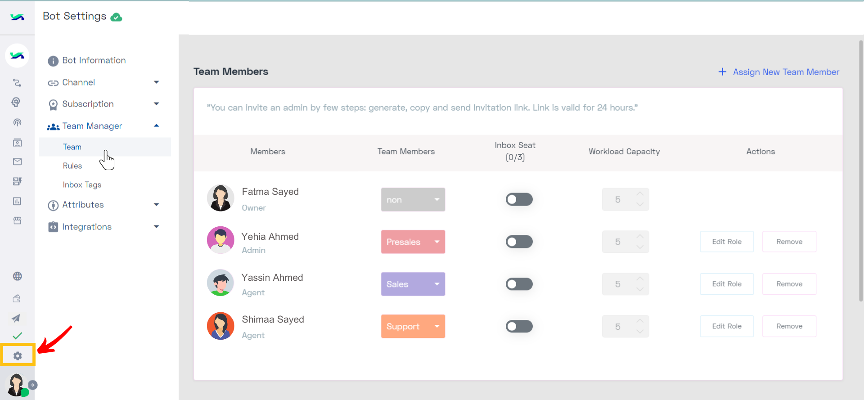Screen dimensions: 864x400
Task: Open settings gear icon in sidebar
Action: [x=18, y=356]
